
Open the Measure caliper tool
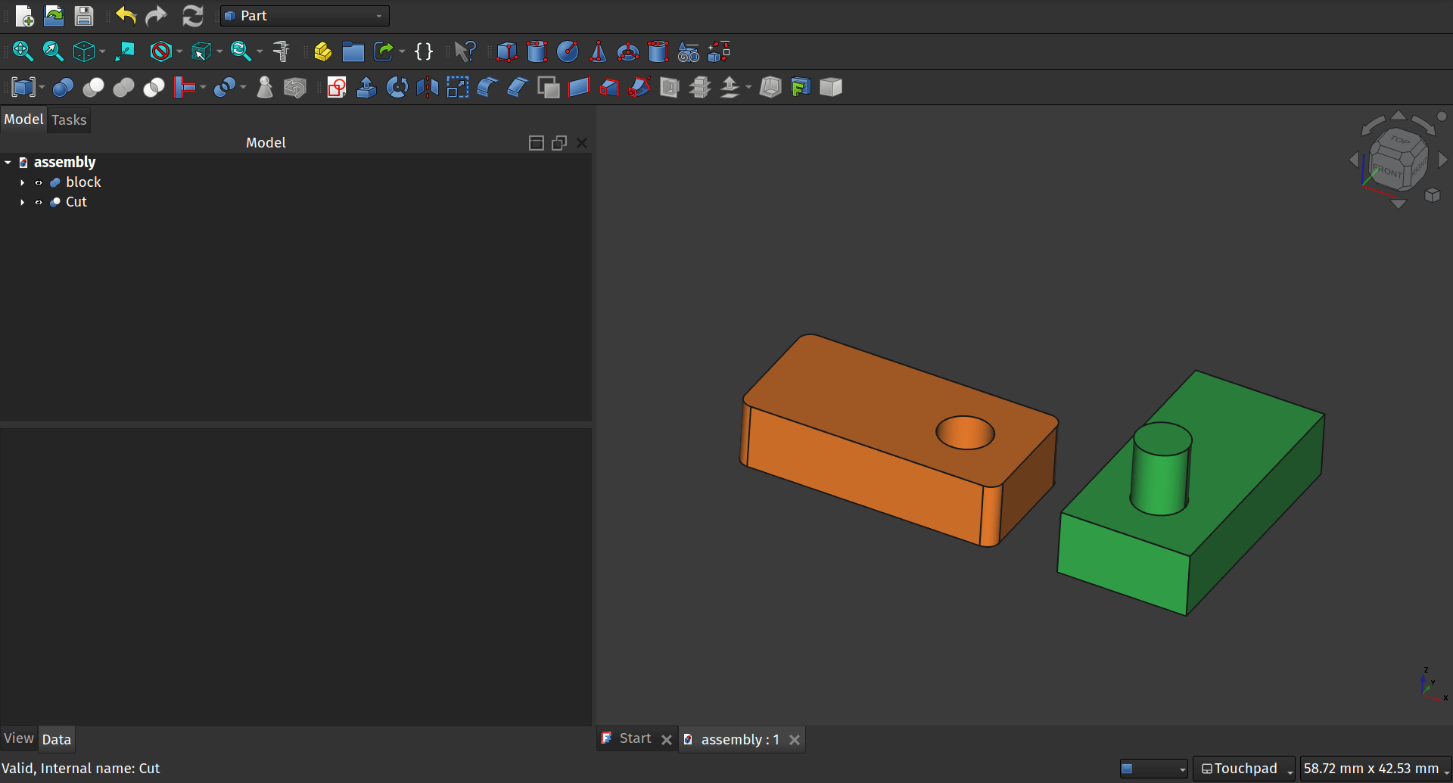coord(282,51)
